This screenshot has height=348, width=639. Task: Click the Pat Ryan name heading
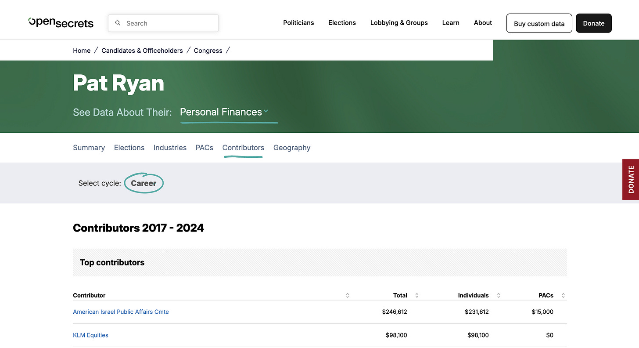[118, 83]
